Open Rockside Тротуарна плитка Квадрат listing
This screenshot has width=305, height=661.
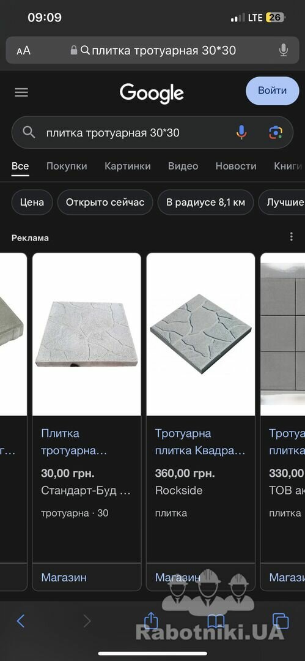click(x=200, y=442)
